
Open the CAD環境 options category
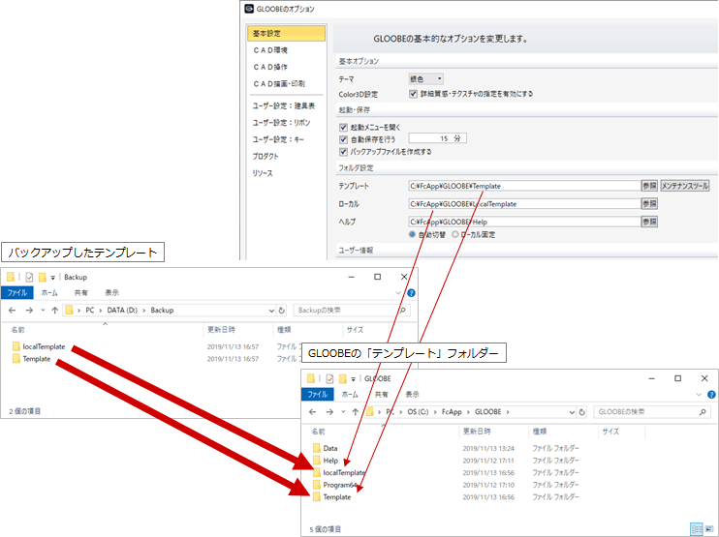(270, 50)
